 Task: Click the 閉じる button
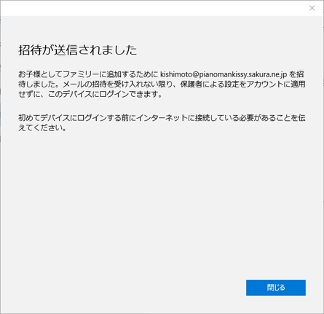(x=276, y=288)
